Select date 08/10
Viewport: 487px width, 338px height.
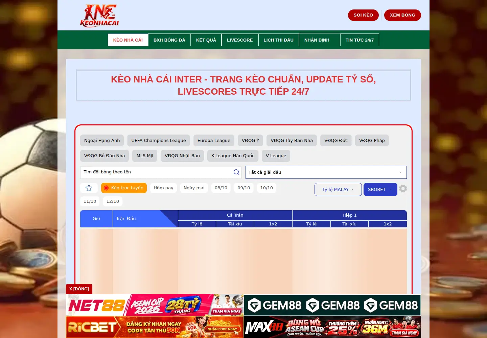tap(221, 188)
